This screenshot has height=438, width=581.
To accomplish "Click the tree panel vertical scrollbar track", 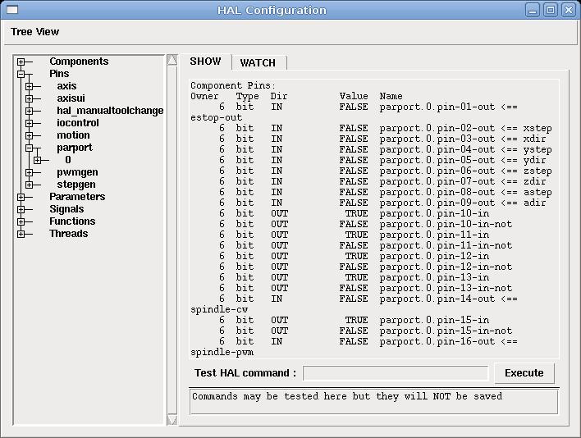I will pyautogui.click(x=172, y=240).
